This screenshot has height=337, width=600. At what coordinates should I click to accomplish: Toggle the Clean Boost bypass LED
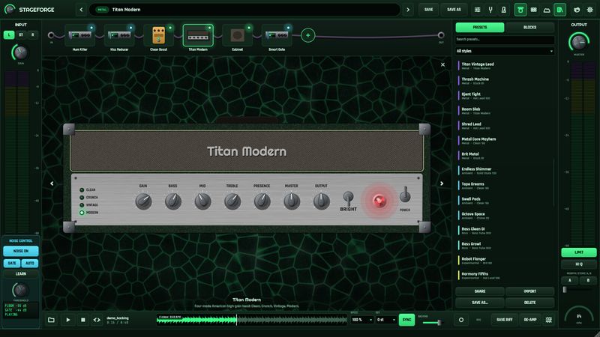(x=170, y=28)
